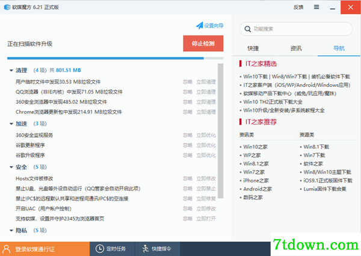Clean 用户临时文件 junk with 立即清理
The width and height of the screenshot is (361, 256).
click(206, 82)
